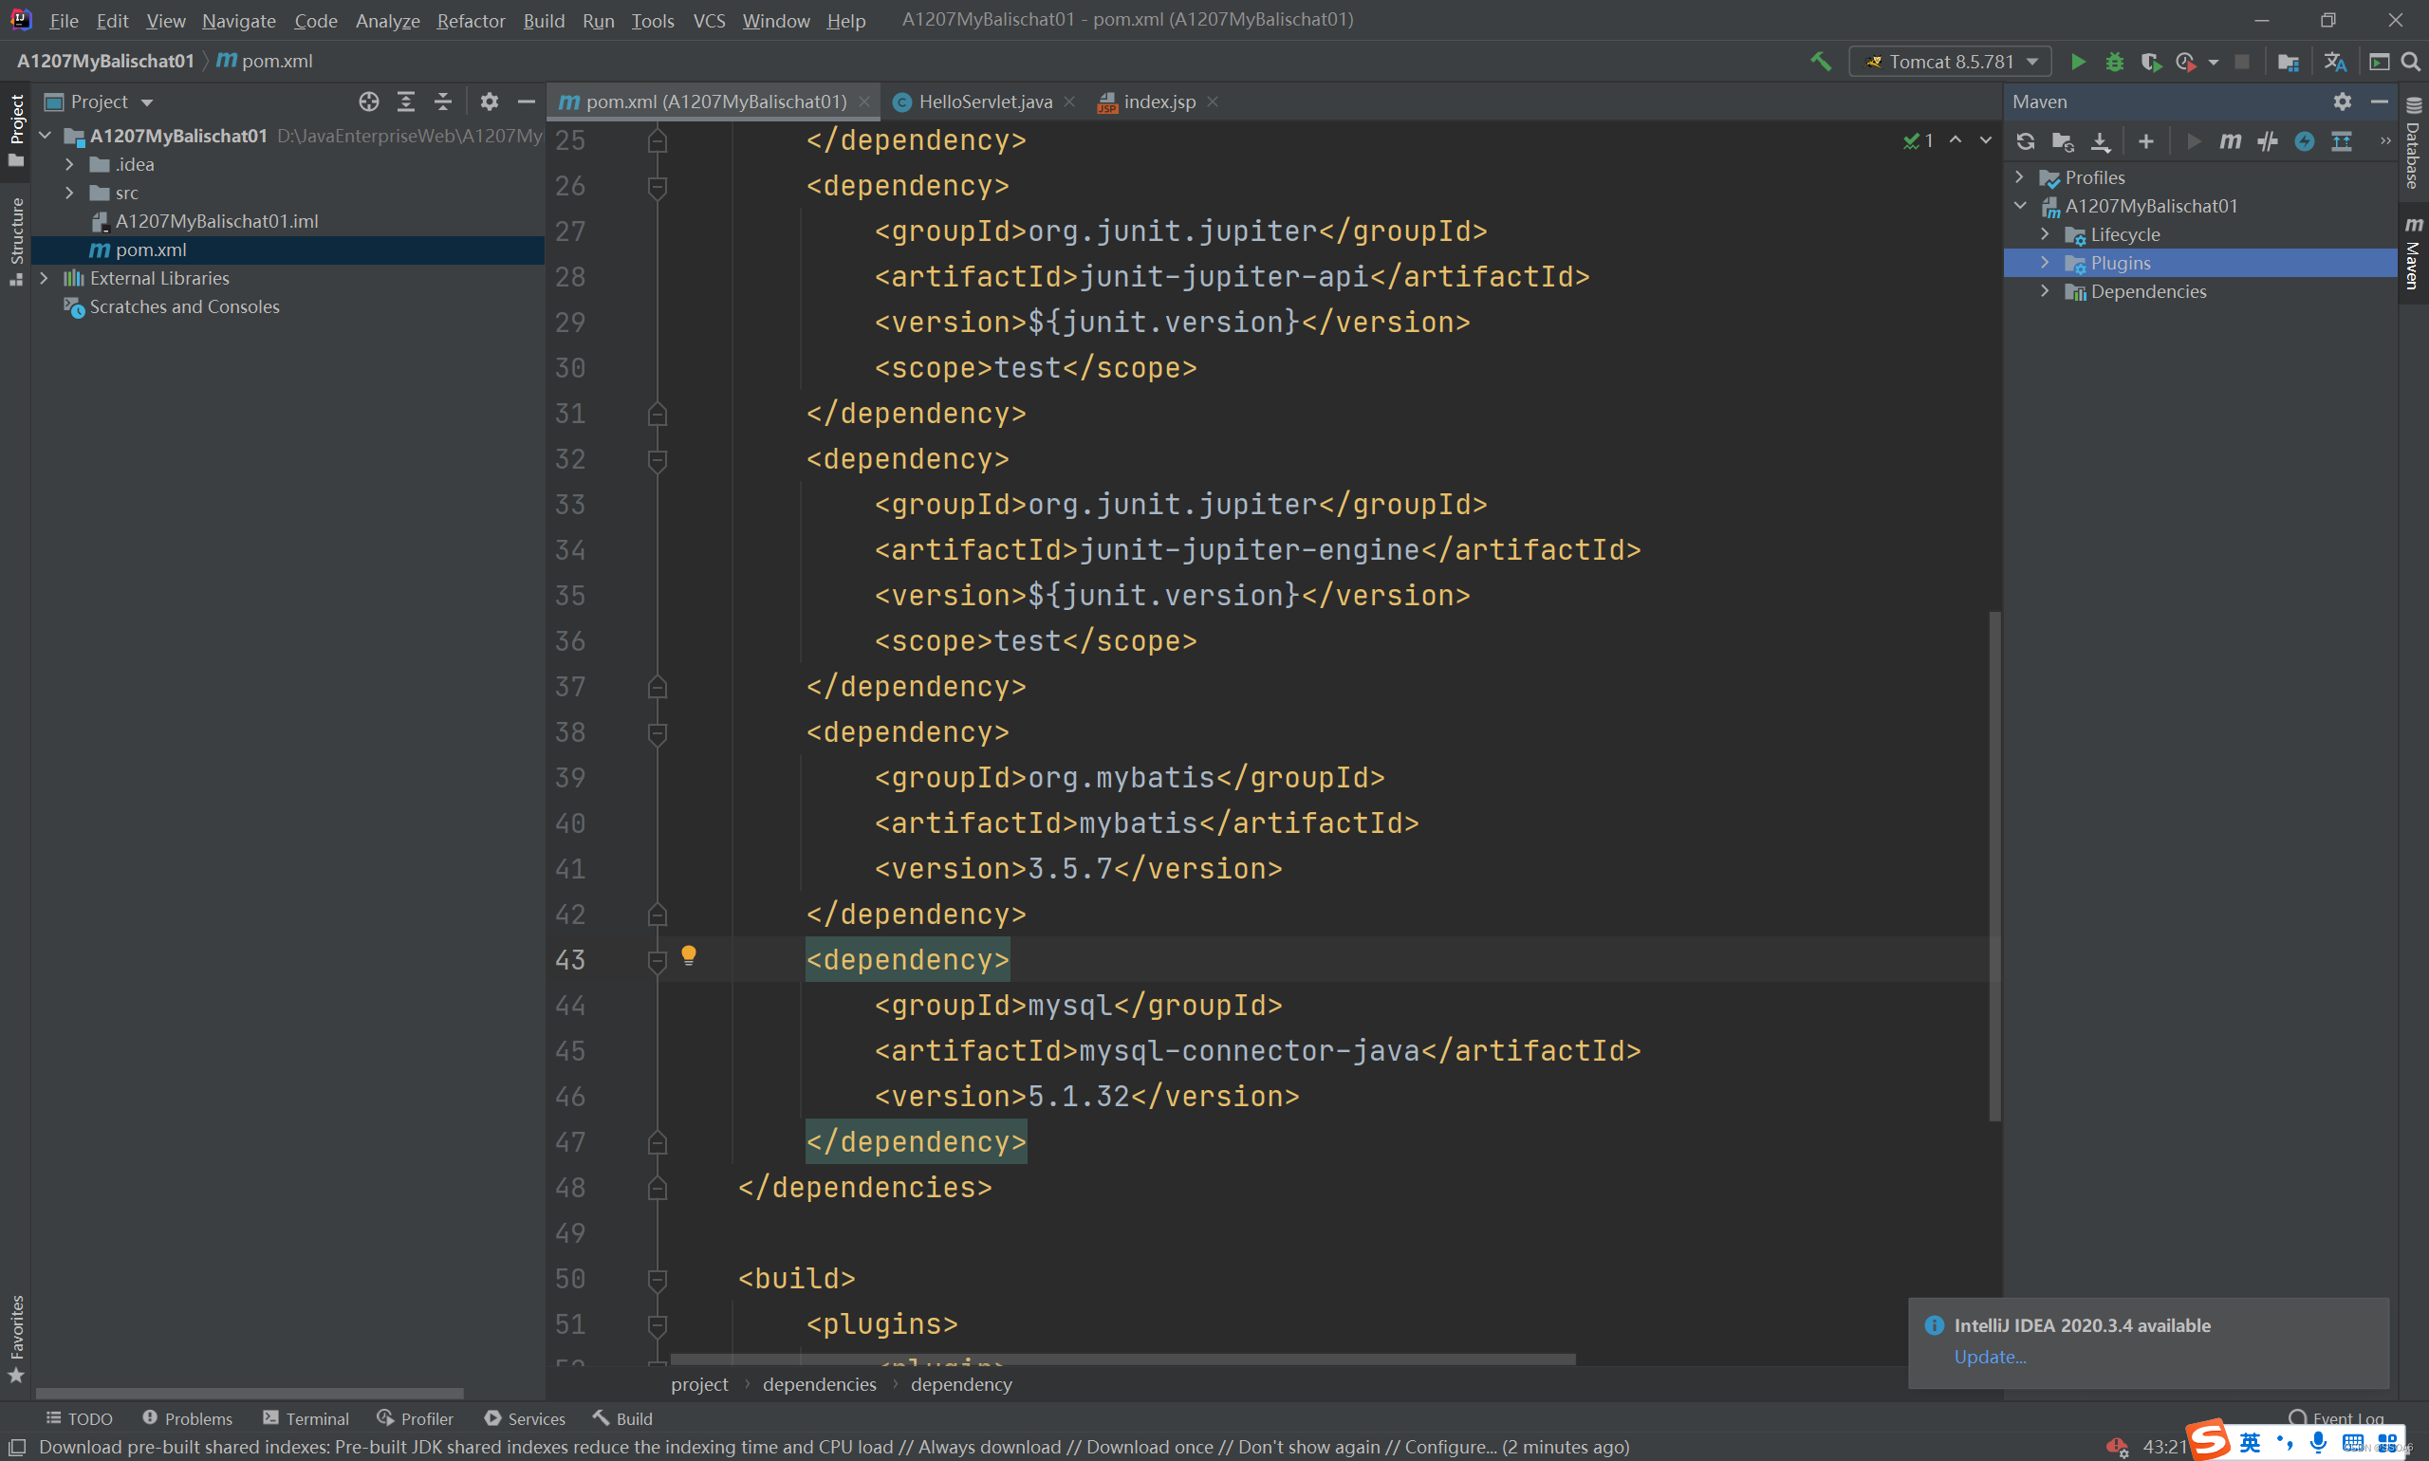Expand the .idea folder

(x=69, y=164)
